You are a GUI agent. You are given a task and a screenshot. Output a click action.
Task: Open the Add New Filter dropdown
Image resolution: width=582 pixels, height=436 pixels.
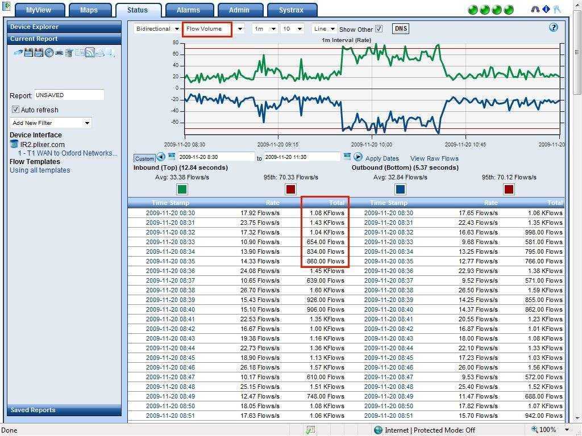click(x=51, y=123)
